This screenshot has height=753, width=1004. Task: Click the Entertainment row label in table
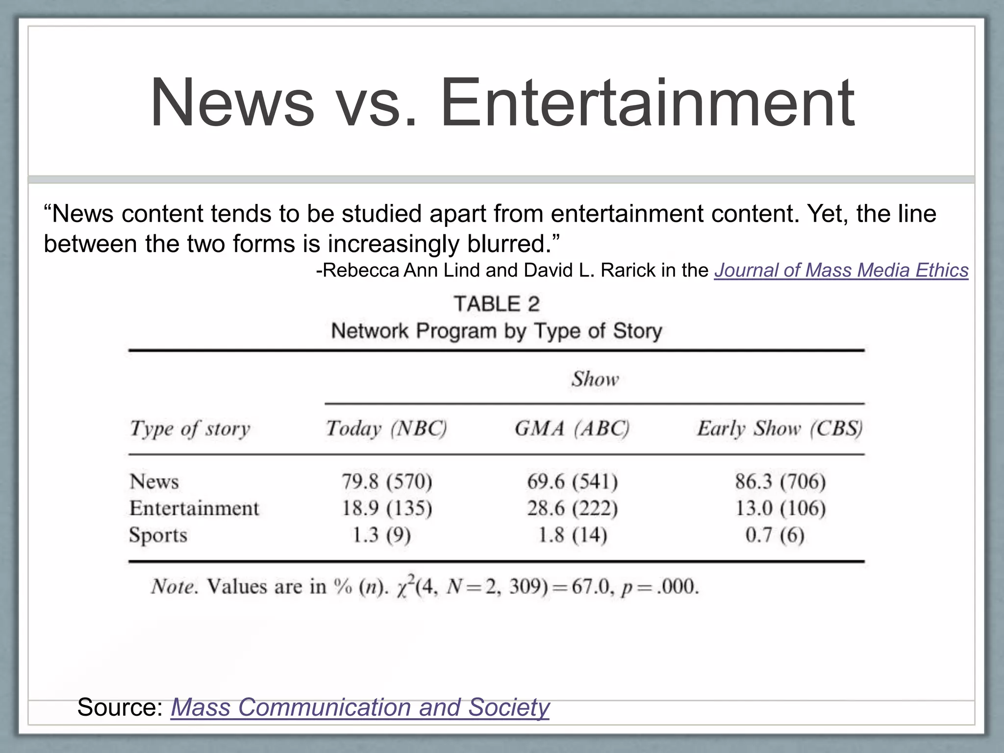click(194, 508)
